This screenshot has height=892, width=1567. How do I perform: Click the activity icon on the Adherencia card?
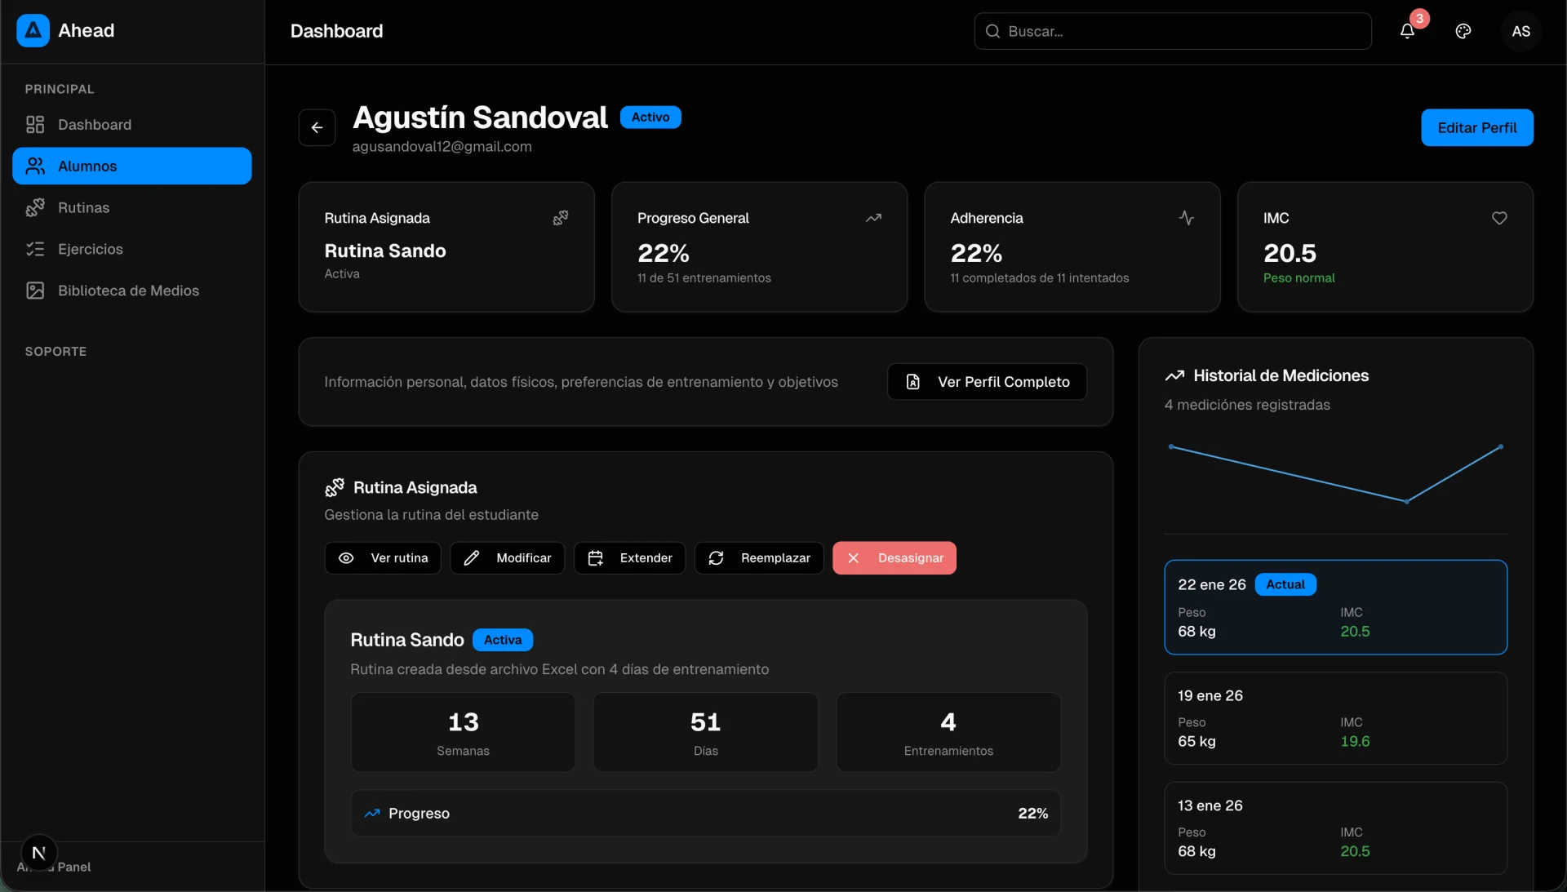pyautogui.click(x=1187, y=218)
